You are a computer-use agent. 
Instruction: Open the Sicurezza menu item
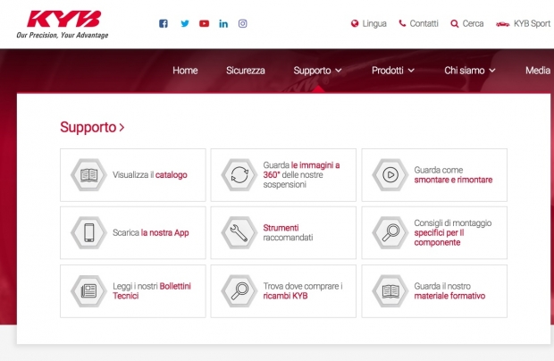pyautogui.click(x=246, y=71)
